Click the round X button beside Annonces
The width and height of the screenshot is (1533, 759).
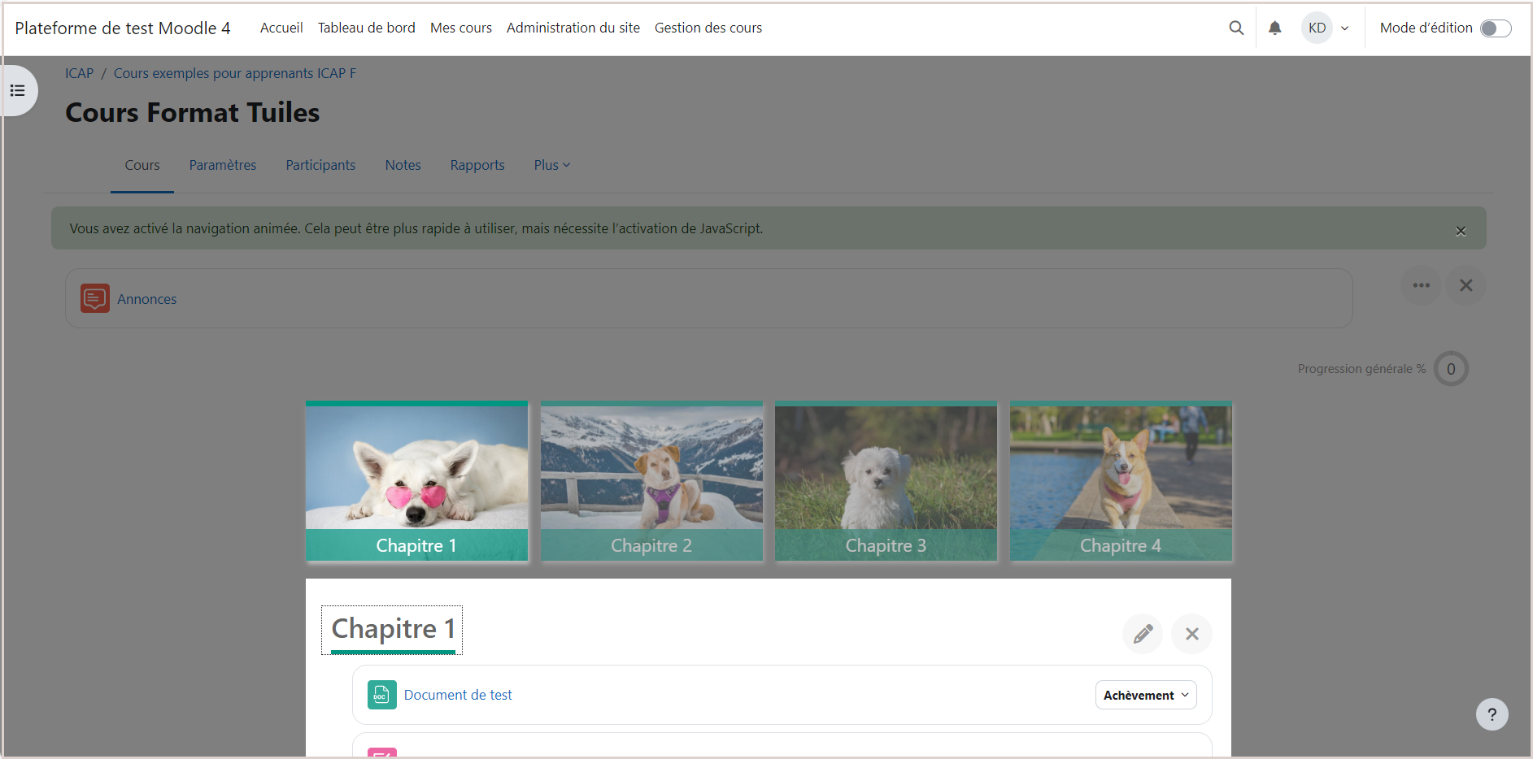(1465, 285)
